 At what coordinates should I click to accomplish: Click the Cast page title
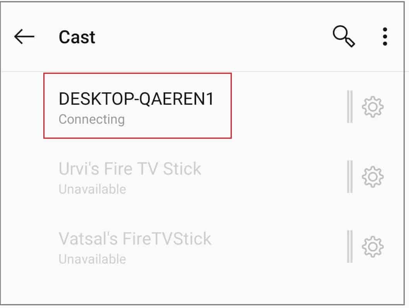tap(77, 37)
